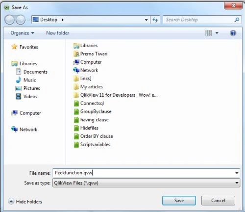Click the Forward navigation arrow button

(x=21, y=20)
